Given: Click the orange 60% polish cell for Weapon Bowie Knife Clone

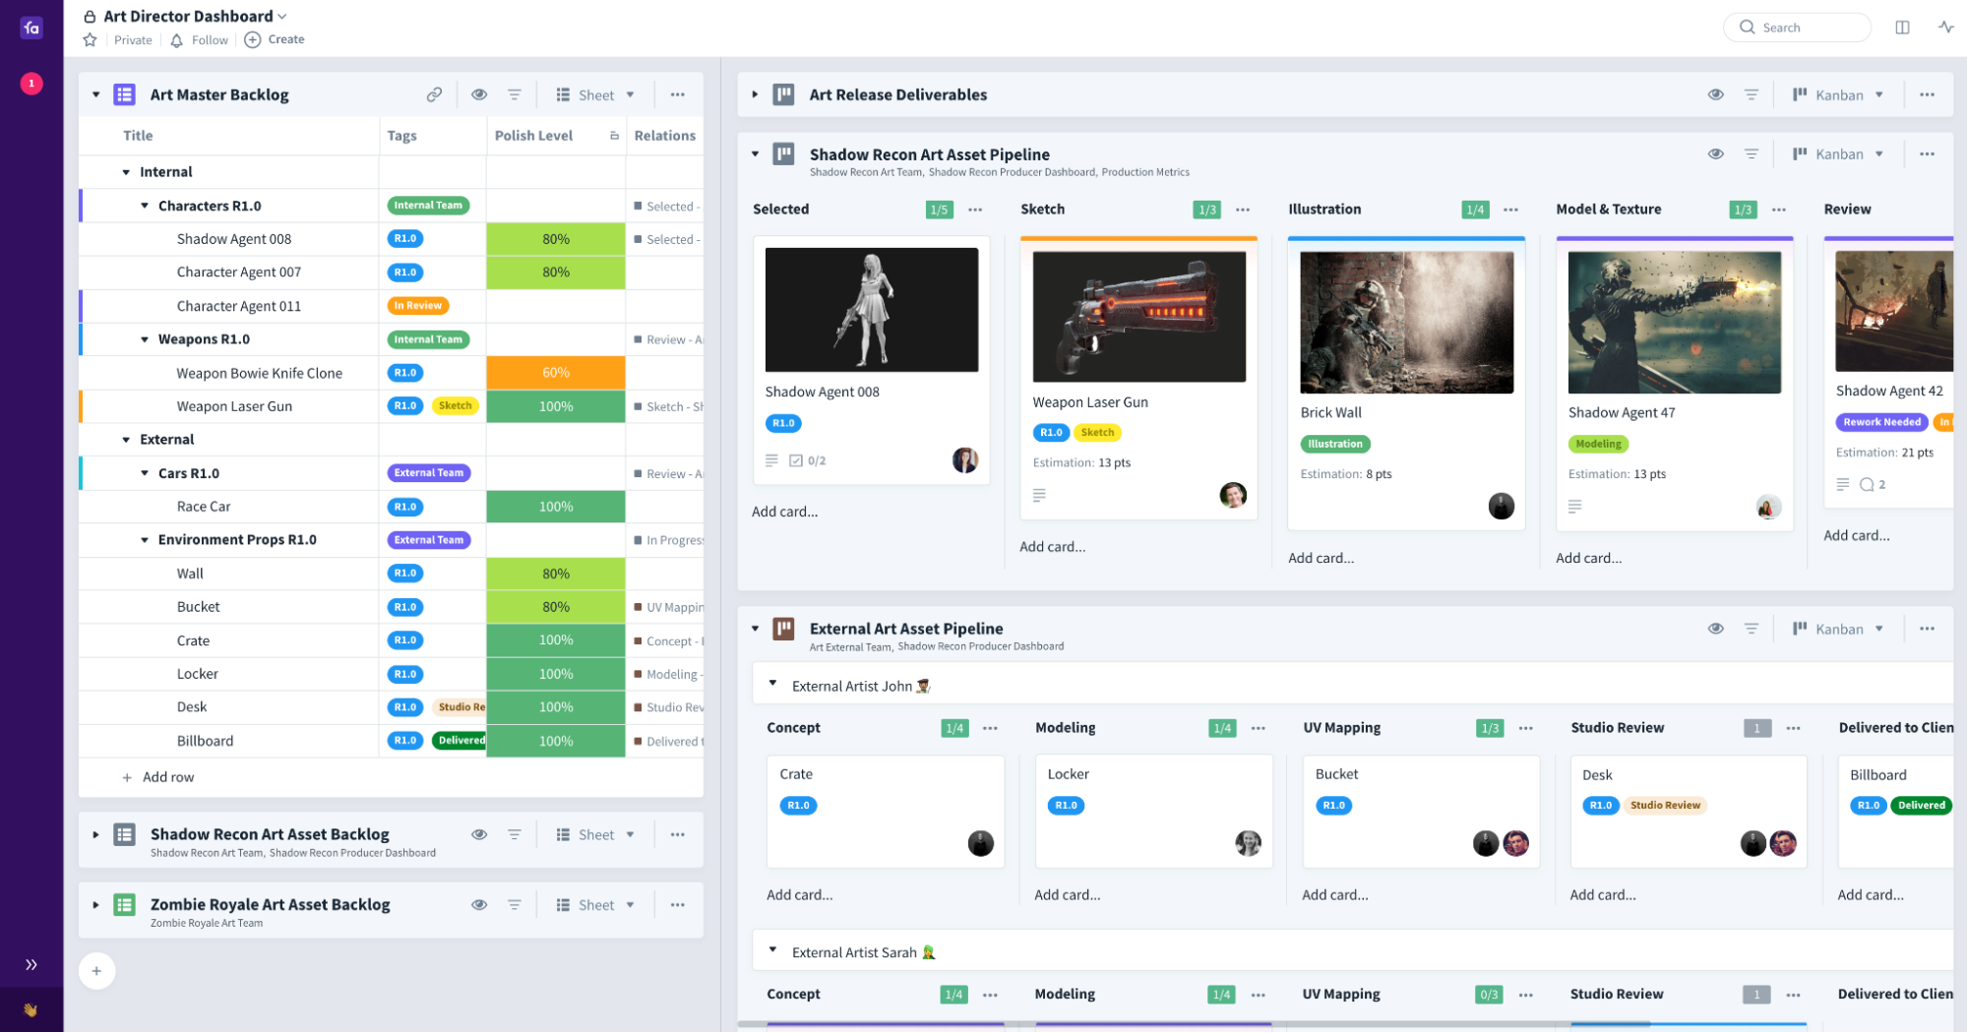Looking at the screenshot, I should (x=555, y=372).
